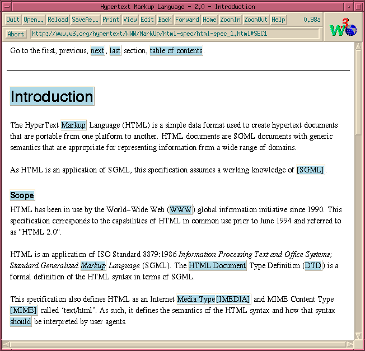Open the Help button
The width and height of the screenshot is (365, 351).
click(278, 20)
